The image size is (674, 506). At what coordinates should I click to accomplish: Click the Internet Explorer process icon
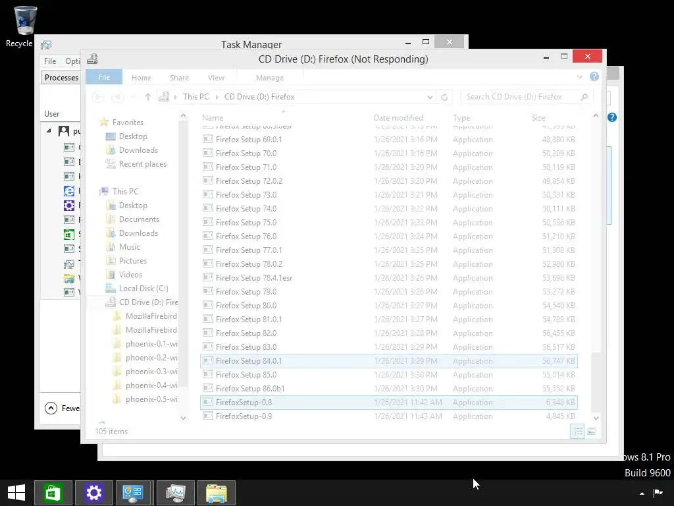coord(68,190)
